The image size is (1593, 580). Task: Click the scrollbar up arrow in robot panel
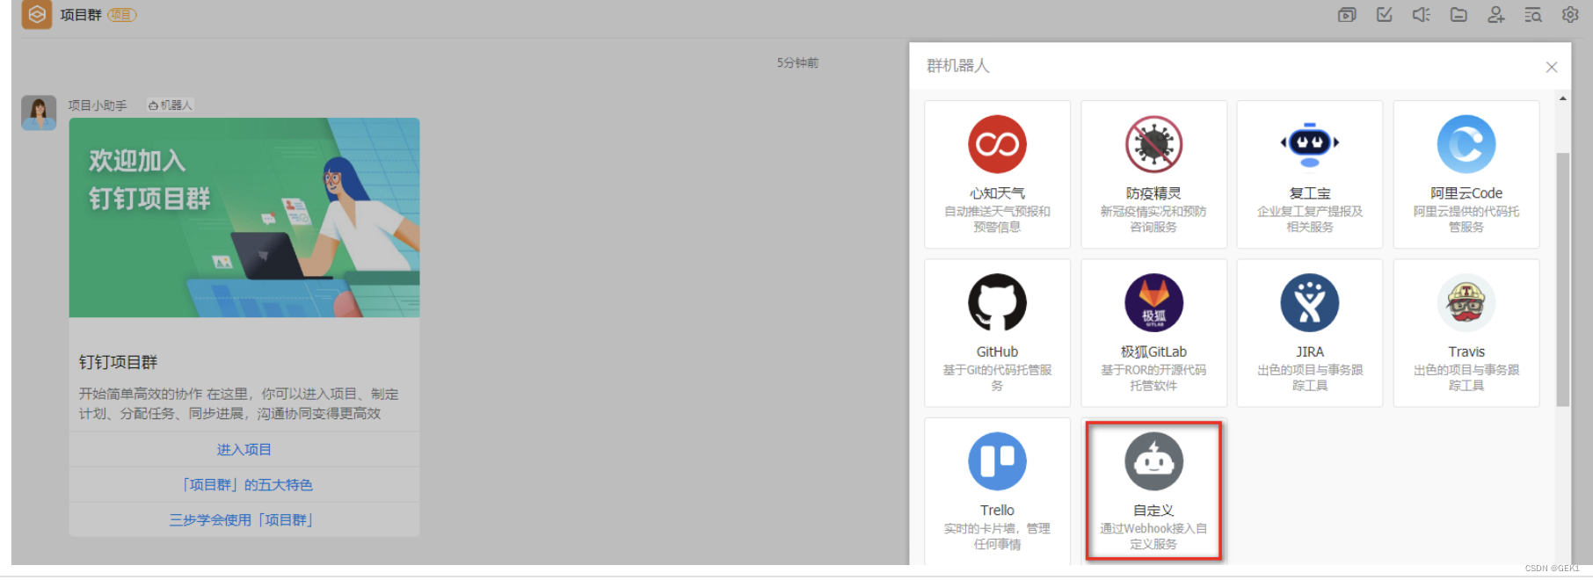(x=1562, y=98)
